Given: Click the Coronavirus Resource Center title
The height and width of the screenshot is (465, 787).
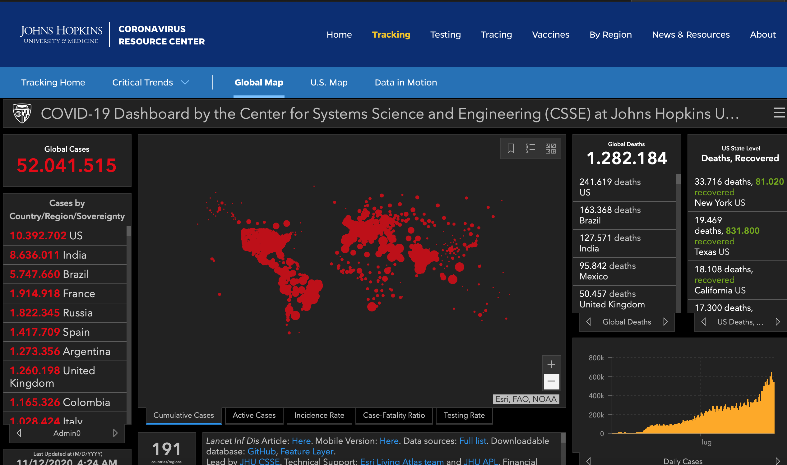Looking at the screenshot, I should (x=161, y=35).
